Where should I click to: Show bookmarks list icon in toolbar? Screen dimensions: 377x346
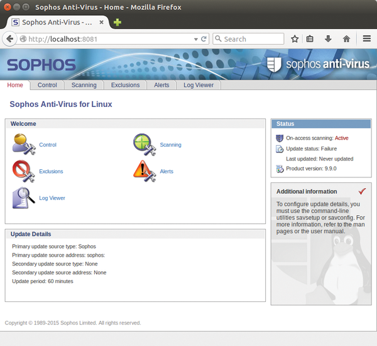(x=310, y=39)
